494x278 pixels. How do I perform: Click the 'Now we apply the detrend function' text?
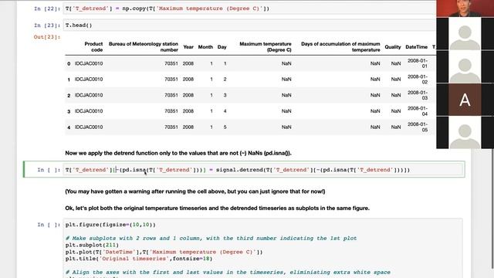(178, 153)
